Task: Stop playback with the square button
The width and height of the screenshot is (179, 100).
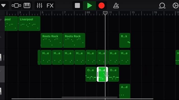Action: click(x=77, y=6)
